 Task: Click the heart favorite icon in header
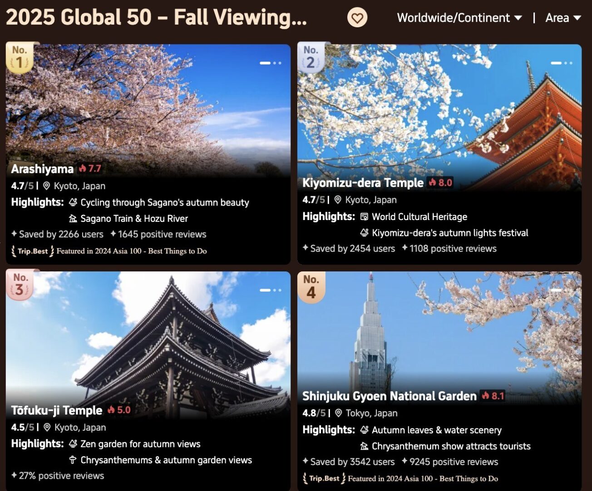pyautogui.click(x=357, y=18)
